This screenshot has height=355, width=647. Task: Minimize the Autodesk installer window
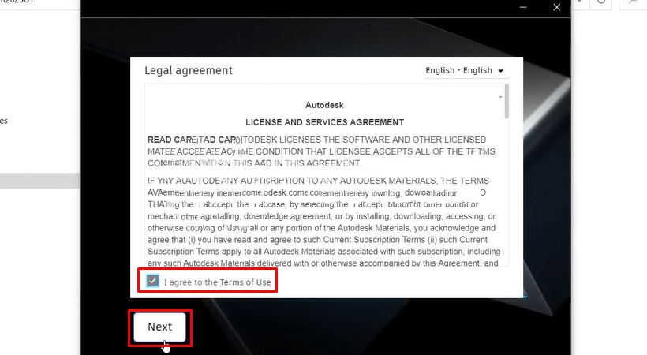(523, 7)
